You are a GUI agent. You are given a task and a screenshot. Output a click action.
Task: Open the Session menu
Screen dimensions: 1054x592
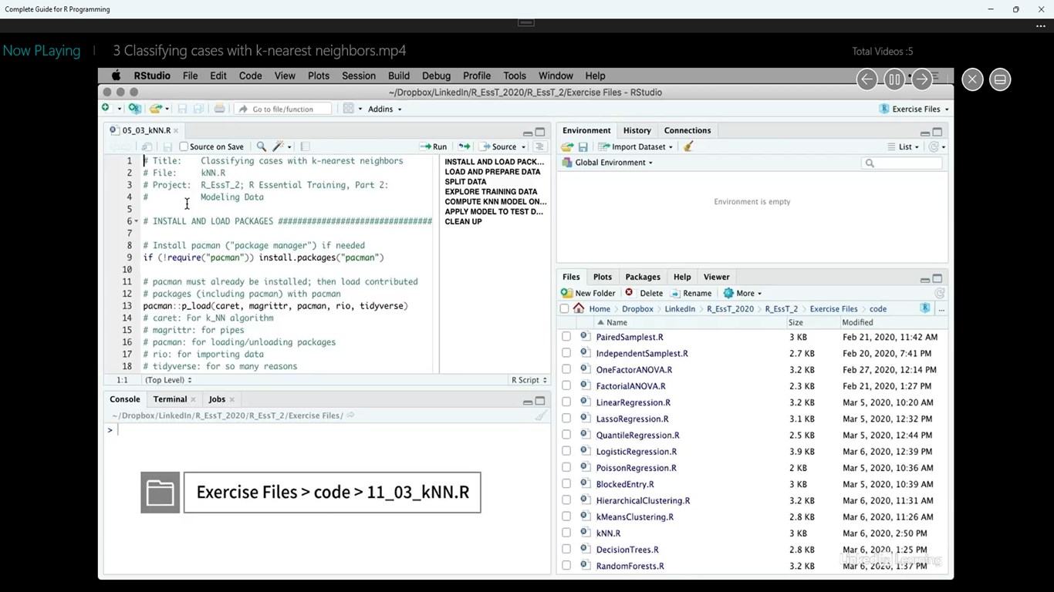pyautogui.click(x=358, y=76)
